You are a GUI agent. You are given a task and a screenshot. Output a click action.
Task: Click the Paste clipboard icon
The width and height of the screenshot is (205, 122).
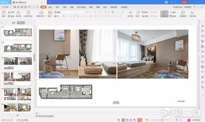[x=4, y=13]
